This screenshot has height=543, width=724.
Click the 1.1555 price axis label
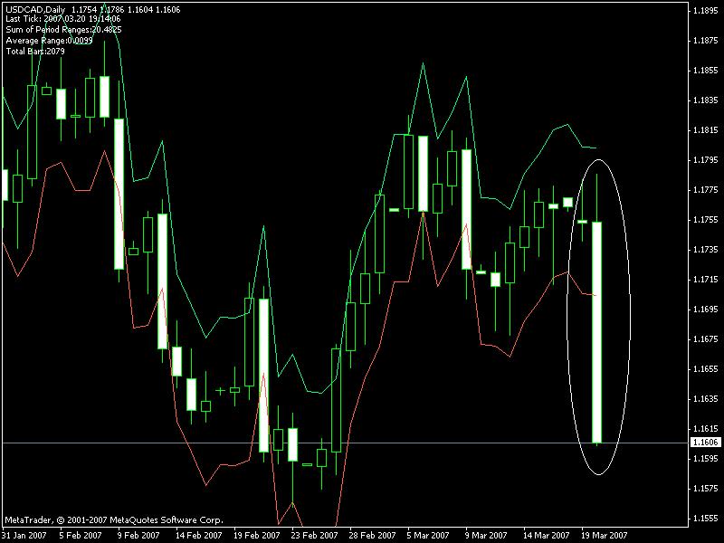click(703, 519)
